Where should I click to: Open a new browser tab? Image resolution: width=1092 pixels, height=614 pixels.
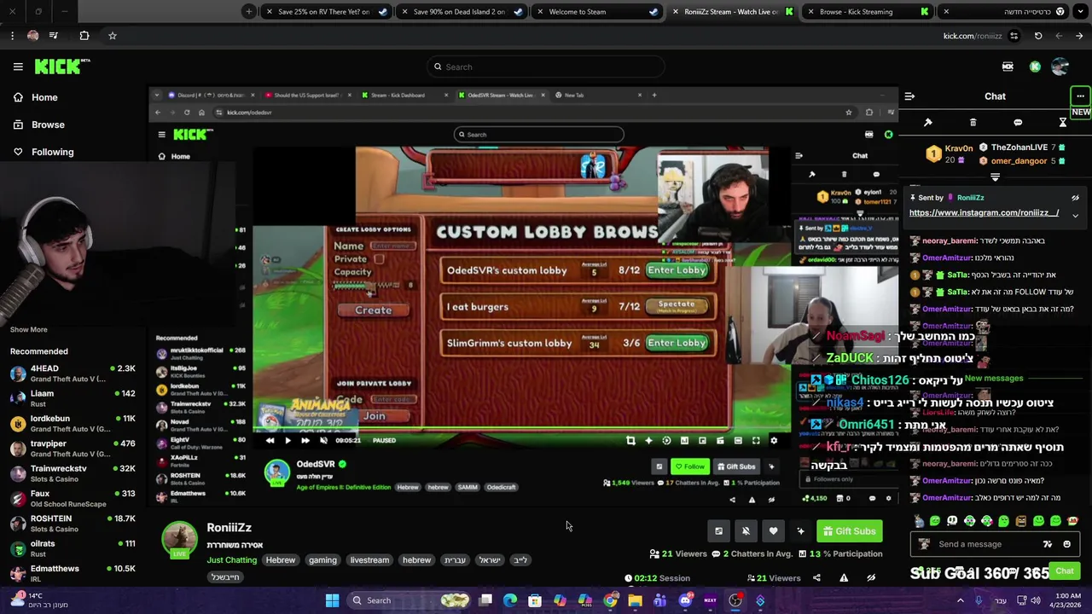click(x=248, y=11)
